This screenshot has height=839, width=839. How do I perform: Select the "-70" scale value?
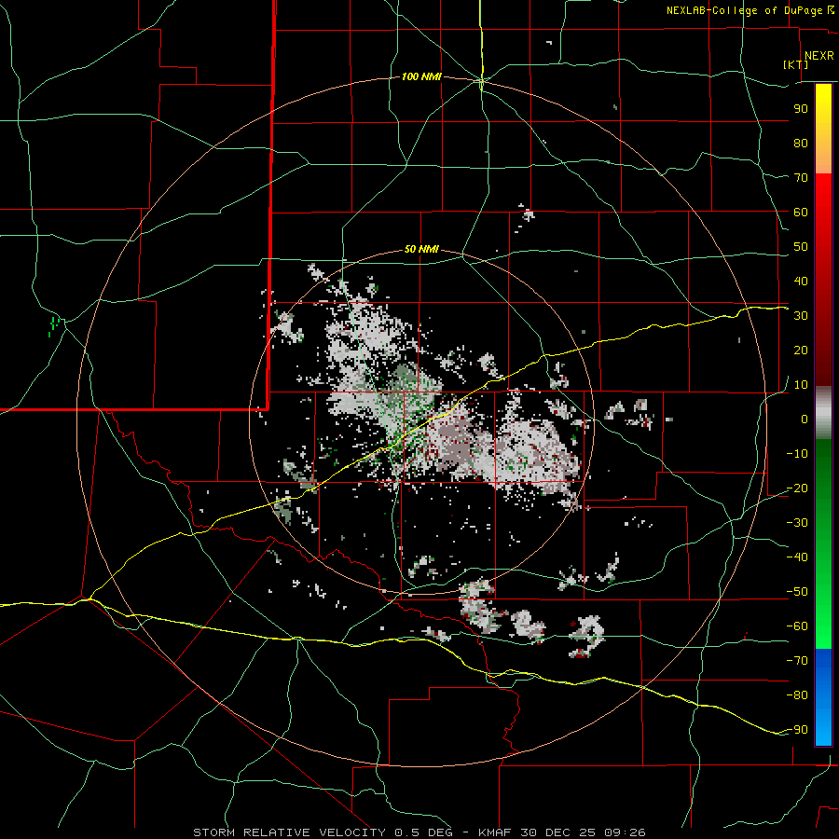coord(797,661)
